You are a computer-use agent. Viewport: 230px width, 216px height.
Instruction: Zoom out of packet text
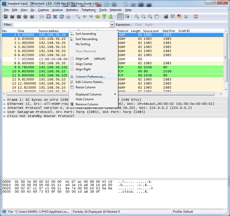pyautogui.click(x=143, y=16)
